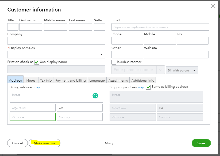This screenshot has height=156, width=220.
Task: Focus the Company name field
Action: pyautogui.click(x=56, y=41)
